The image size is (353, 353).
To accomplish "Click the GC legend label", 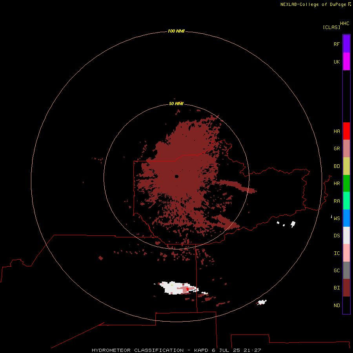I will pyautogui.click(x=337, y=270).
